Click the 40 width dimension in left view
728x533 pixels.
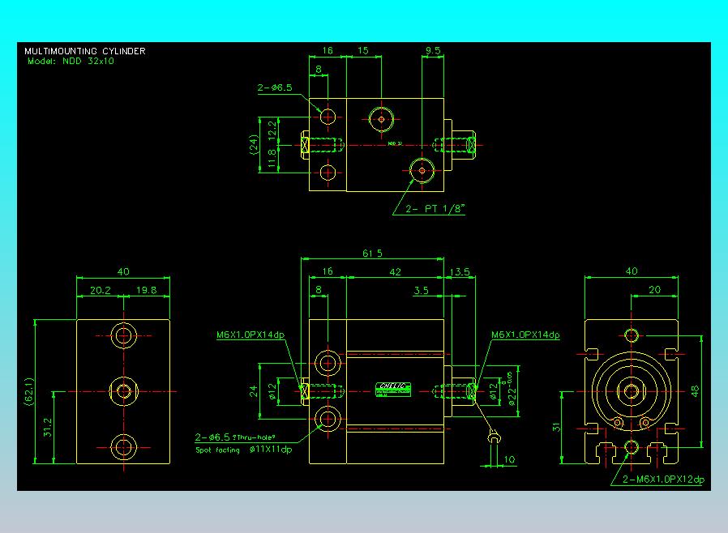(123, 271)
